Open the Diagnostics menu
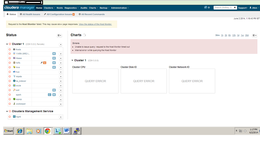Image resolution: width=260 pixels, height=146 pixels. (x=72, y=8)
